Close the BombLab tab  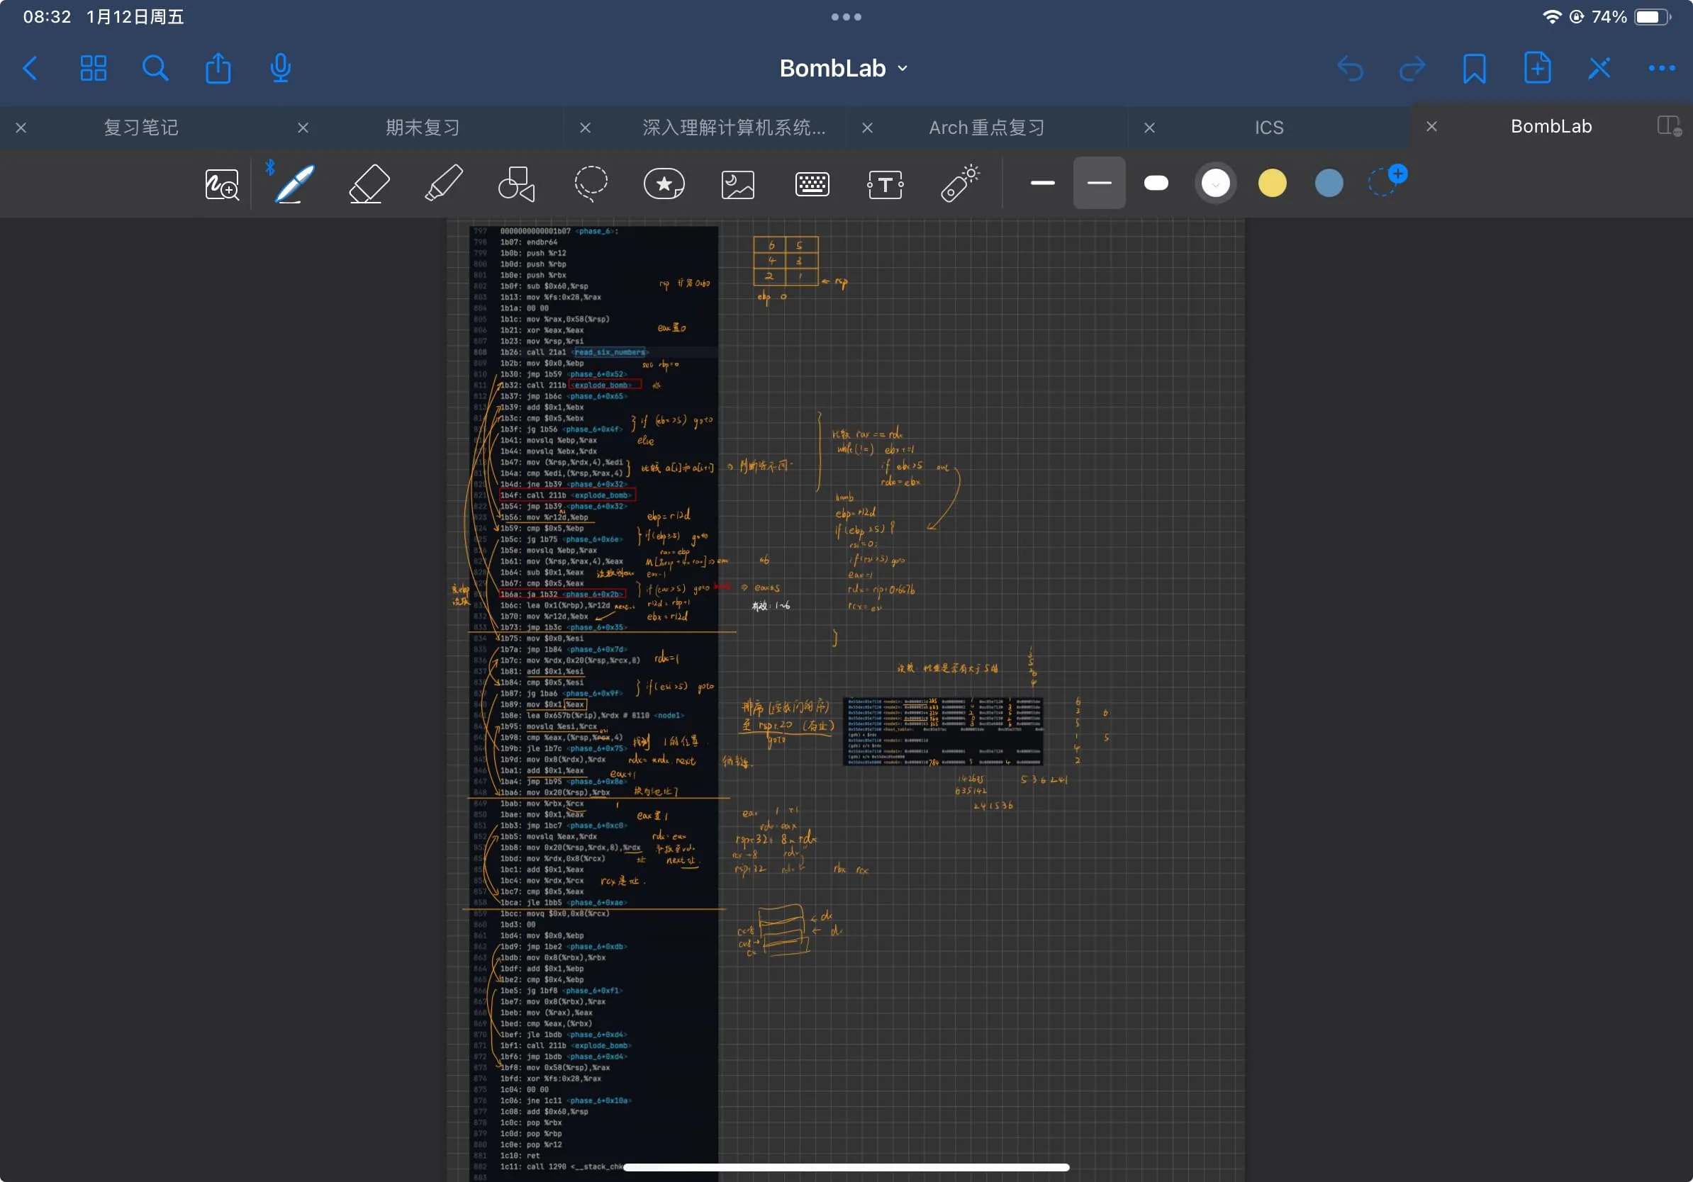(1431, 127)
